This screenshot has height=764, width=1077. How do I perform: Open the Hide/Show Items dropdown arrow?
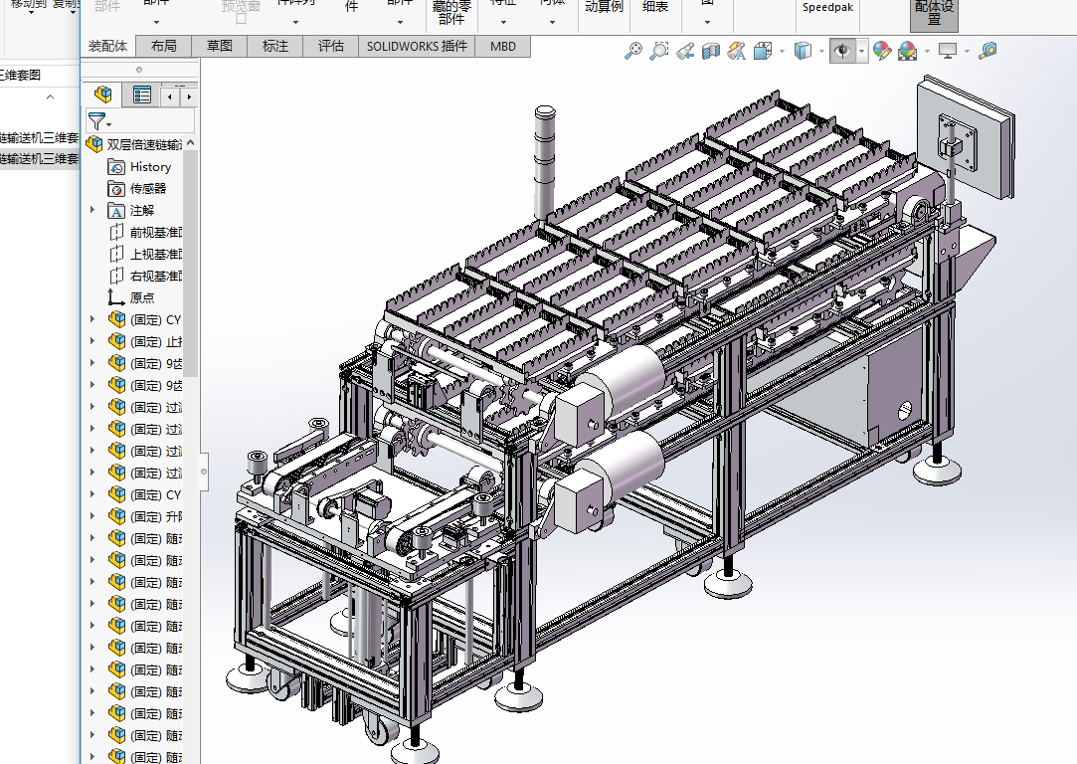(x=862, y=51)
